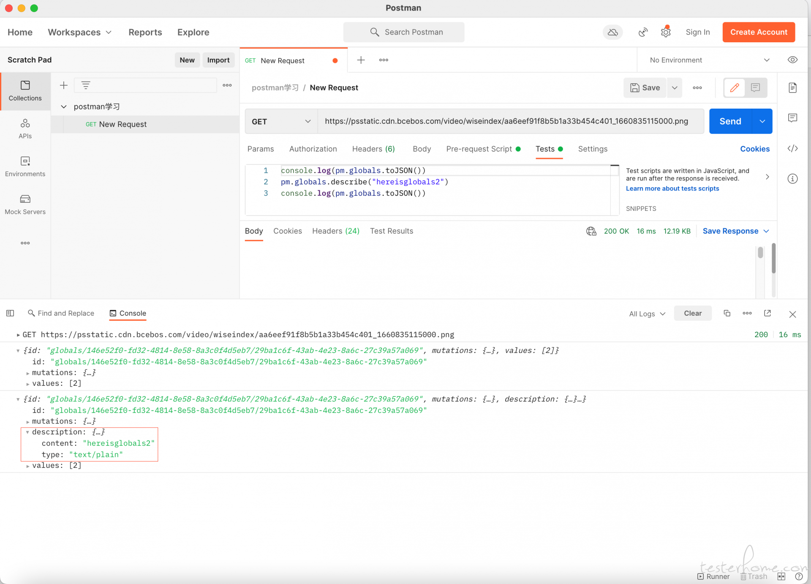Screen dimensions: 811x584
Task: Open tab options ellipsis menu
Action: point(384,60)
